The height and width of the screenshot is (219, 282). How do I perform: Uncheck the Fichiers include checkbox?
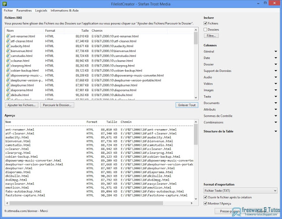206,23
